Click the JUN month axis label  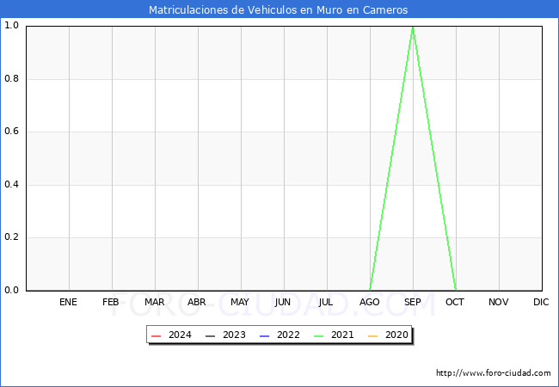click(x=283, y=302)
